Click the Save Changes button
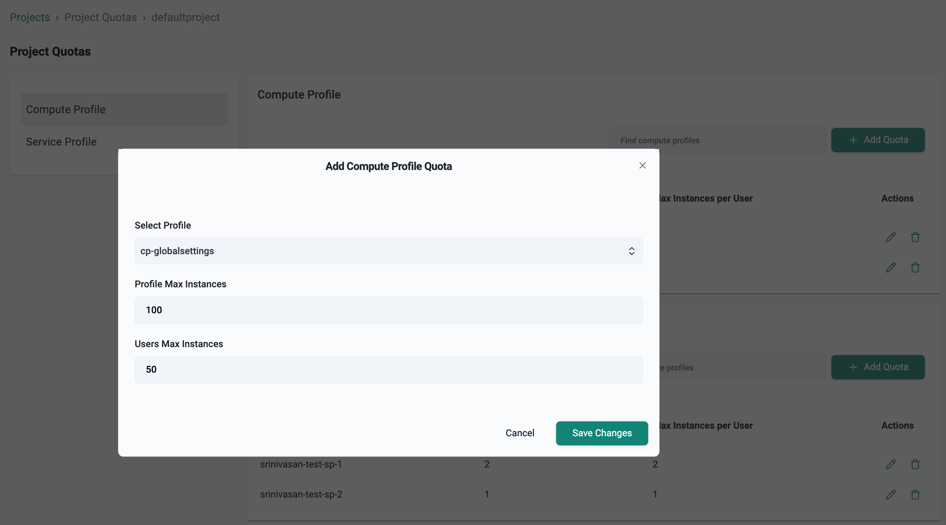 click(x=602, y=433)
